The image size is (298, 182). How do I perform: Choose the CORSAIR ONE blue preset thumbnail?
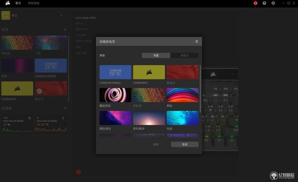(115, 72)
